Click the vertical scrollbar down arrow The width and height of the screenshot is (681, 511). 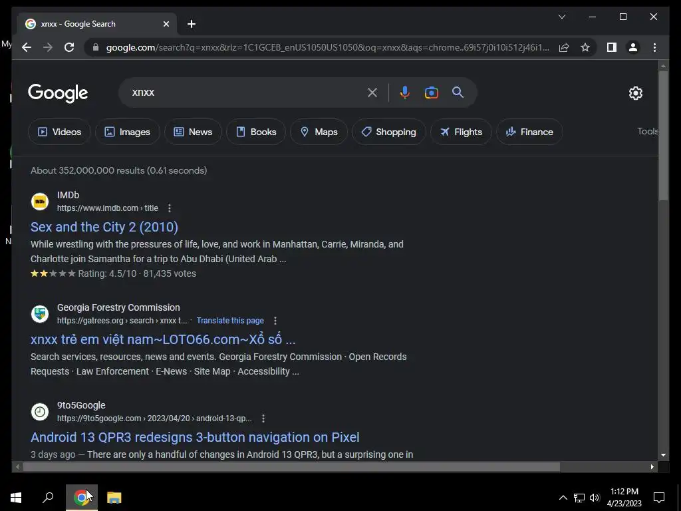[x=663, y=455]
